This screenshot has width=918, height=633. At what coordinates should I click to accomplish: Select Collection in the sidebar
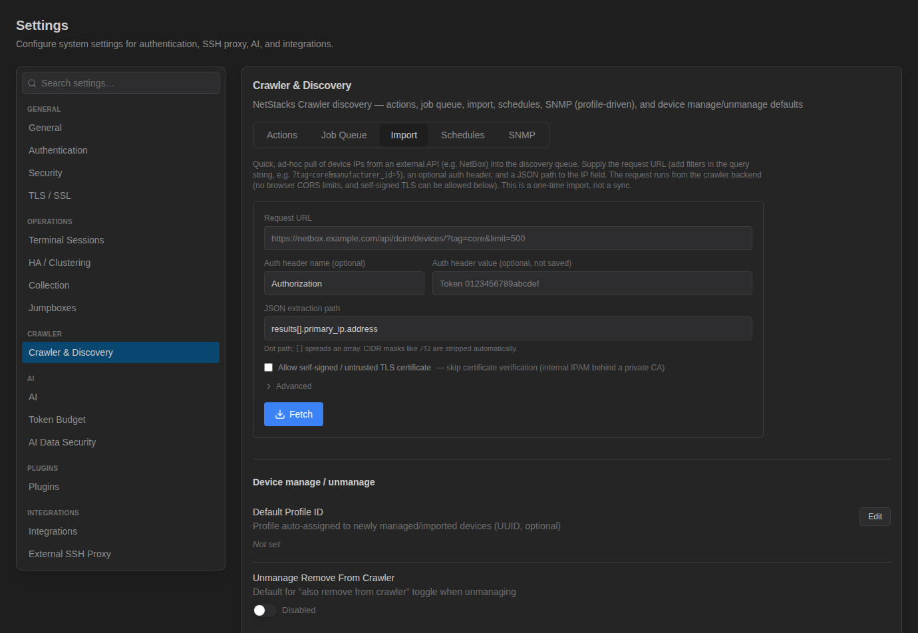point(120,285)
